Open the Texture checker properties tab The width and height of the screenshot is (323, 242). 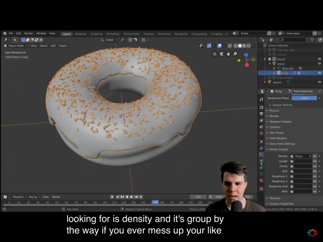tap(261, 189)
